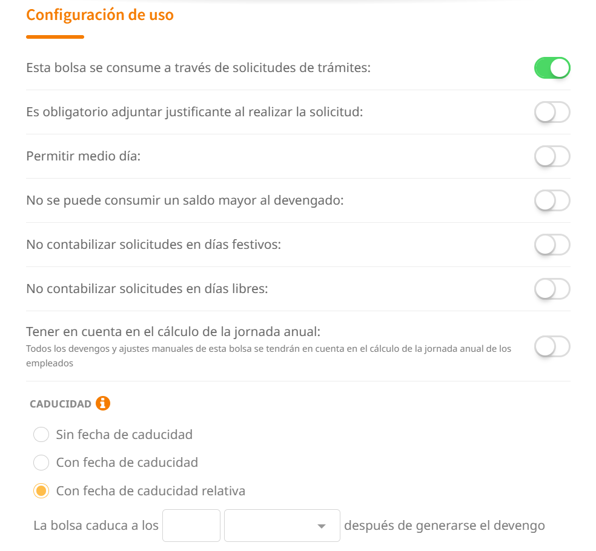Disable consumption through solicitudes de trámites
The height and width of the screenshot is (551, 596).
(552, 68)
